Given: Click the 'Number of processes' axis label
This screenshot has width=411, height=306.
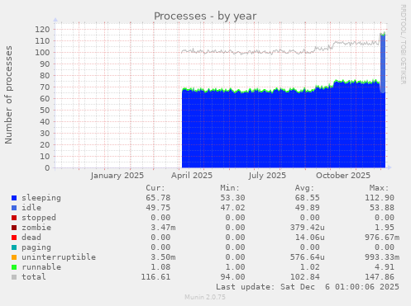Looking at the screenshot, I should [8, 95].
